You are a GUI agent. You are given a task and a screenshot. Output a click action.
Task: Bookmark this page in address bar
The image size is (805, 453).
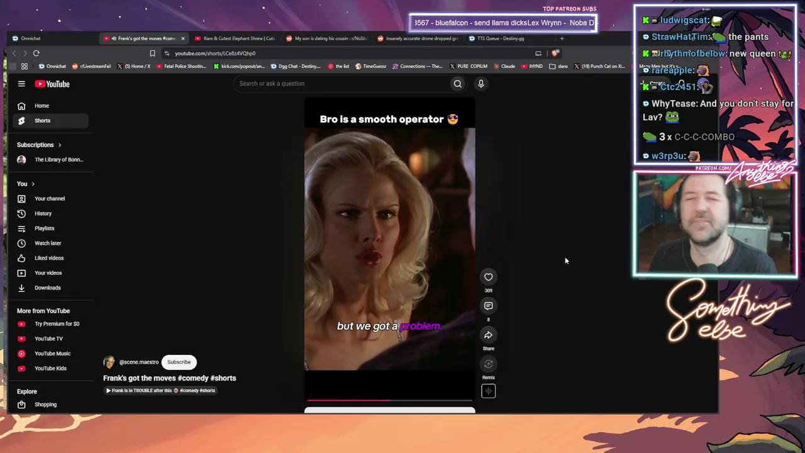[152, 53]
